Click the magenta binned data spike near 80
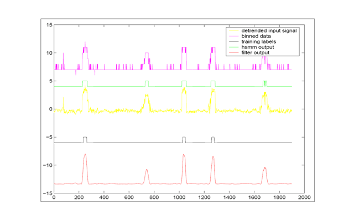The width and height of the screenshot is (354, 221). pyautogui.click(x=63, y=61)
